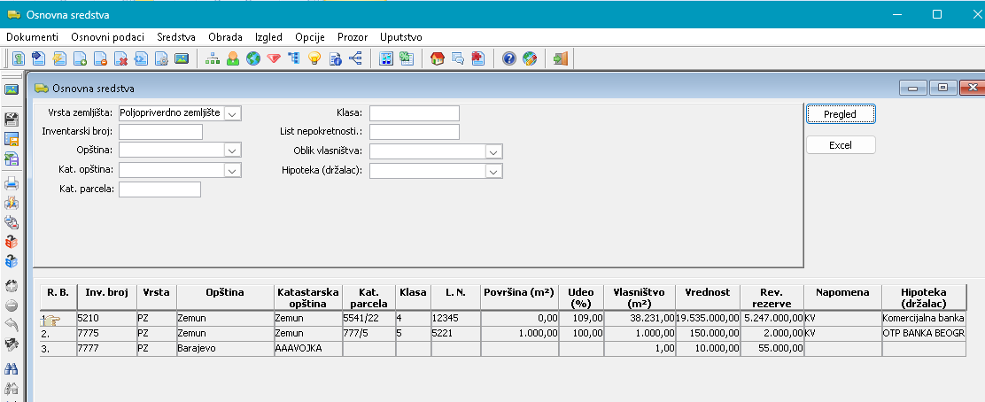Open the Opcije menu
This screenshot has height=402, width=985.
pos(310,37)
